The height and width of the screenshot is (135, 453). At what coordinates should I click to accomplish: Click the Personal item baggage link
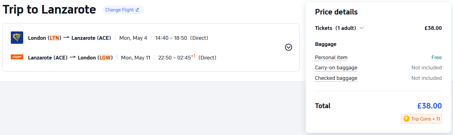(331, 57)
